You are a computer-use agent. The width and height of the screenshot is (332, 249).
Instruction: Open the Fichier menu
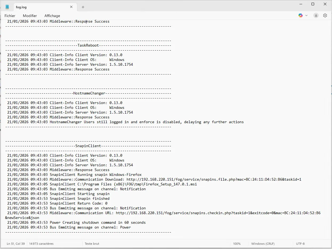pos(10,16)
